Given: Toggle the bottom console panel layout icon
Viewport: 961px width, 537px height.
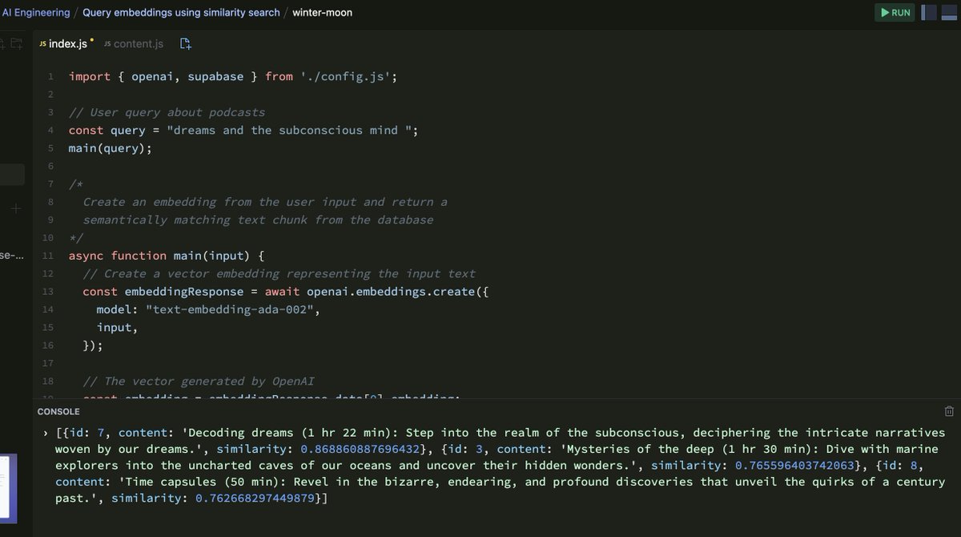Looking at the screenshot, I should [950, 13].
